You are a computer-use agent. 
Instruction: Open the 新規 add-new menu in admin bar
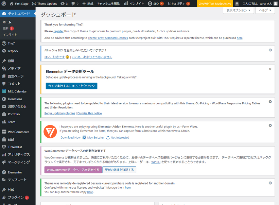coord(88,3)
